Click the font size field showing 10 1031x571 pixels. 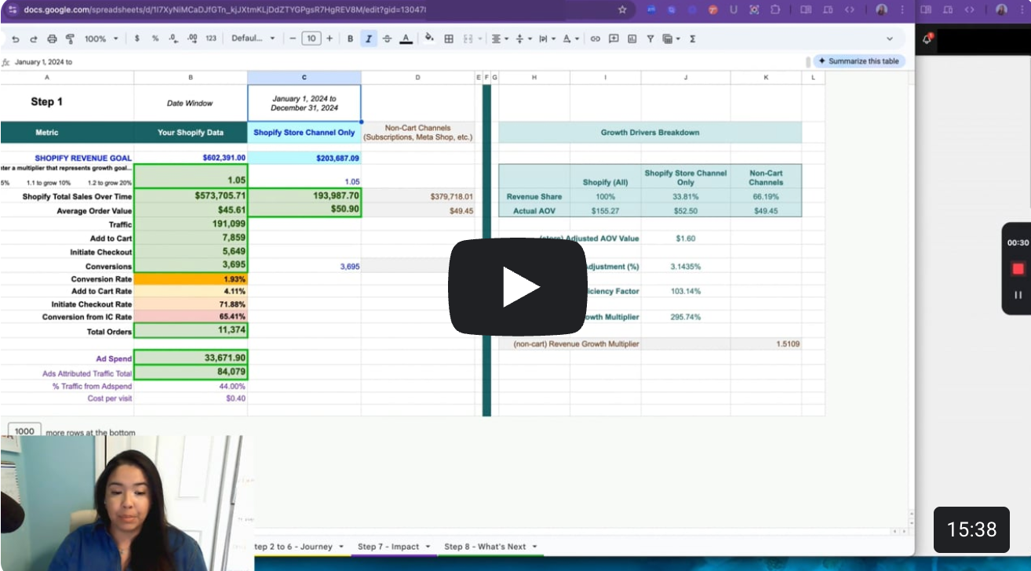(x=311, y=38)
